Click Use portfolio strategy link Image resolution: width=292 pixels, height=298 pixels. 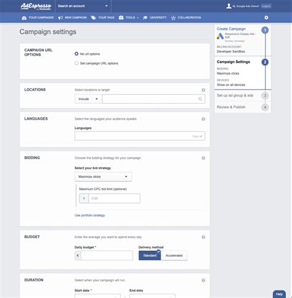89,215
